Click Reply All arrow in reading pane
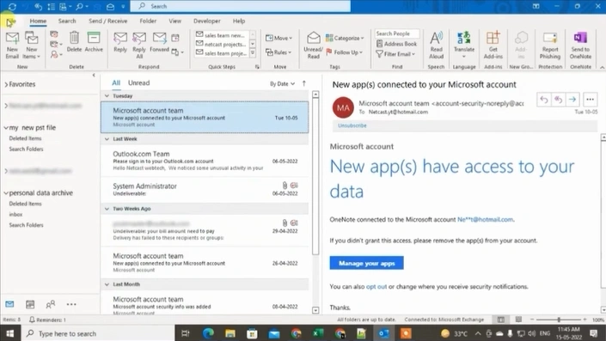606x341 pixels. [558, 100]
